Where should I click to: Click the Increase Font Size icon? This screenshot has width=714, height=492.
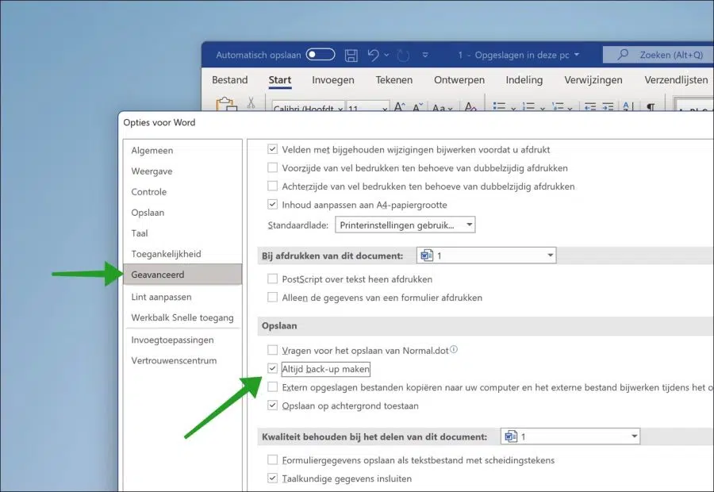coord(399,107)
